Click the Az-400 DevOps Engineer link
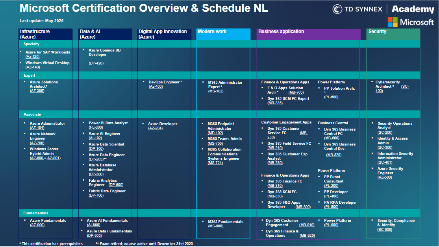Screen dimensions: 439x247 156,87
